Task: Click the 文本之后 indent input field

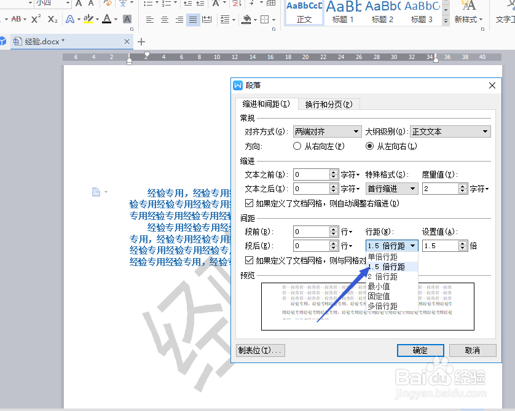Action: coord(312,189)
